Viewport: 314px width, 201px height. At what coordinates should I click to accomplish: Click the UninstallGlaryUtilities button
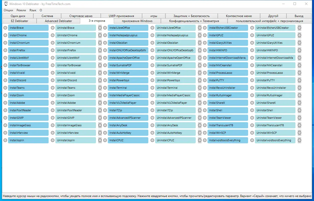coord(275,43)
